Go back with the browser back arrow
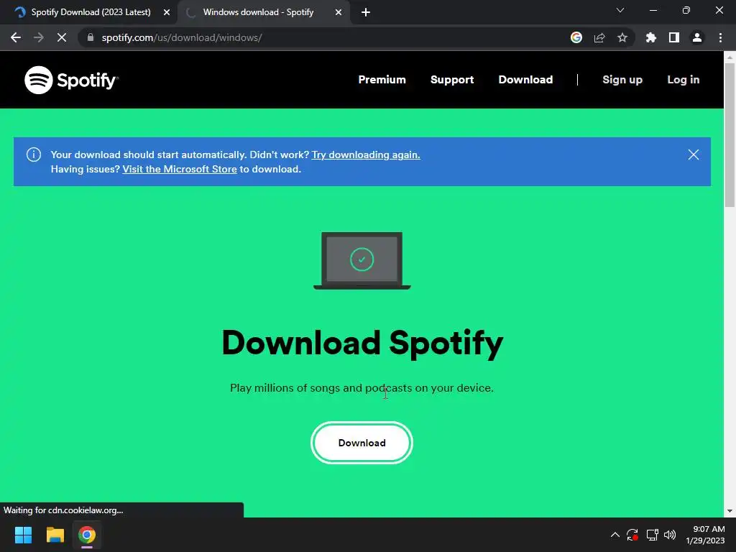Screen dimensions: 736x552 click(x=16, y=37)
